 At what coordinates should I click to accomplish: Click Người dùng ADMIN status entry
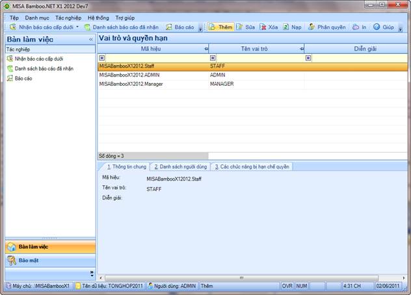(172, 286)
